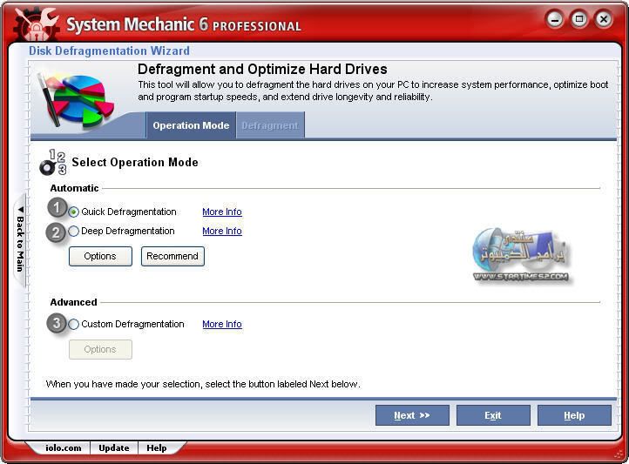Screen dimensions: 629x464
Task: Click the Exit button
Action: click(493, 415)
